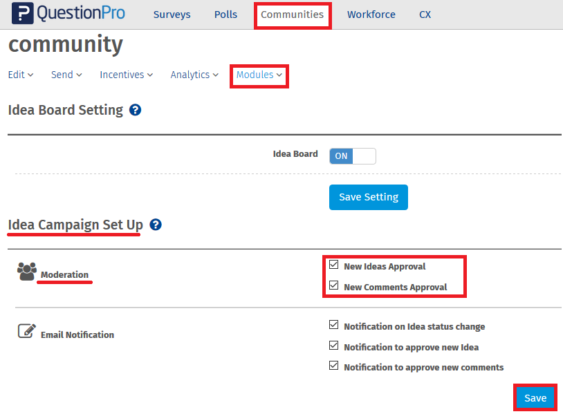Image resolution: width=563 pixels, height=414 pixels.
Task: Uncheck New Ideas Approval checkbox
Action: [334, 265]
